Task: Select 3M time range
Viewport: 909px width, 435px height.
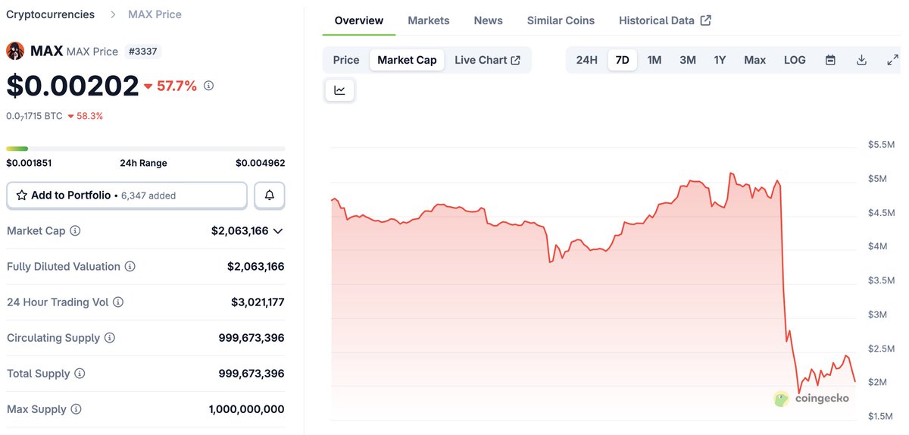Action: tap(687, 60)
